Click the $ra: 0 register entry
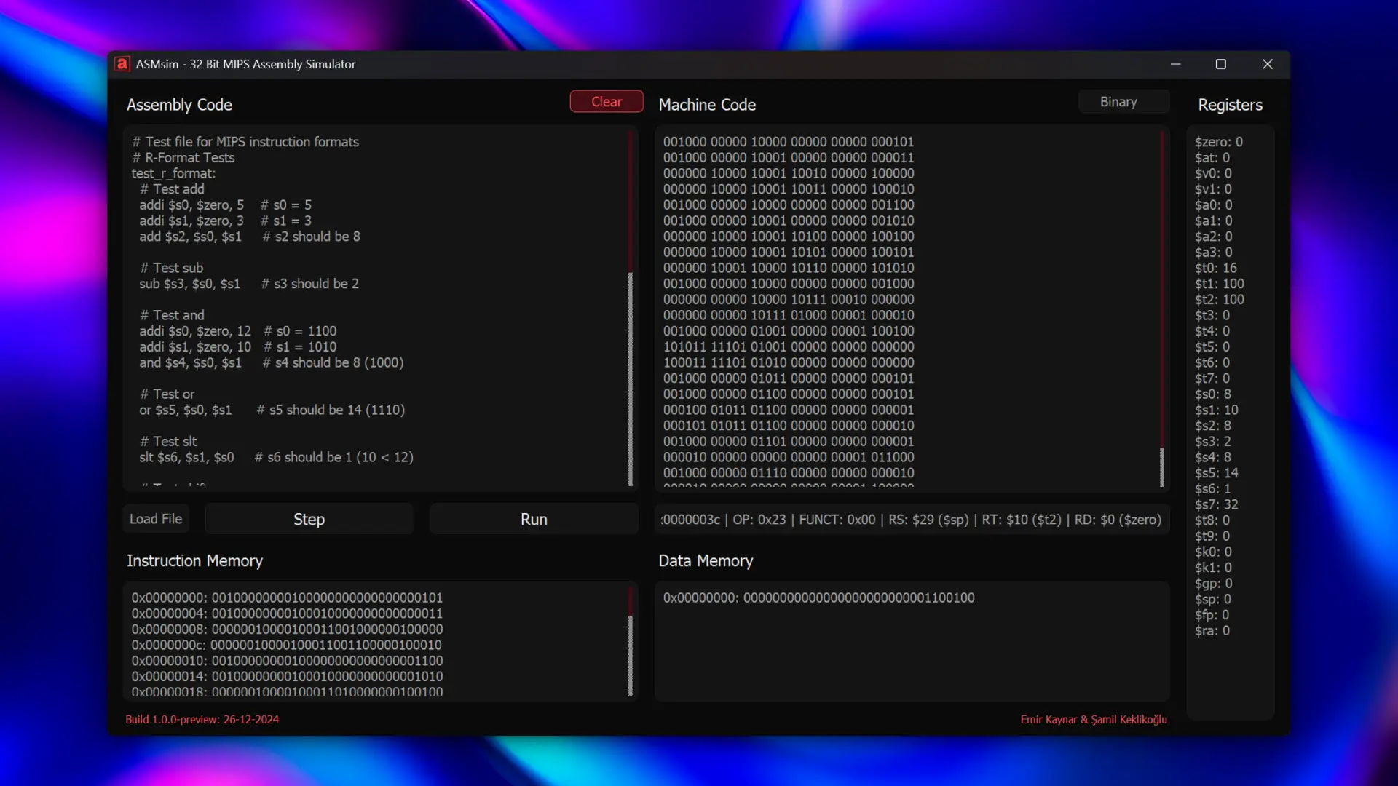This screenshot has width=1398, height=786. click(1212, 631)
